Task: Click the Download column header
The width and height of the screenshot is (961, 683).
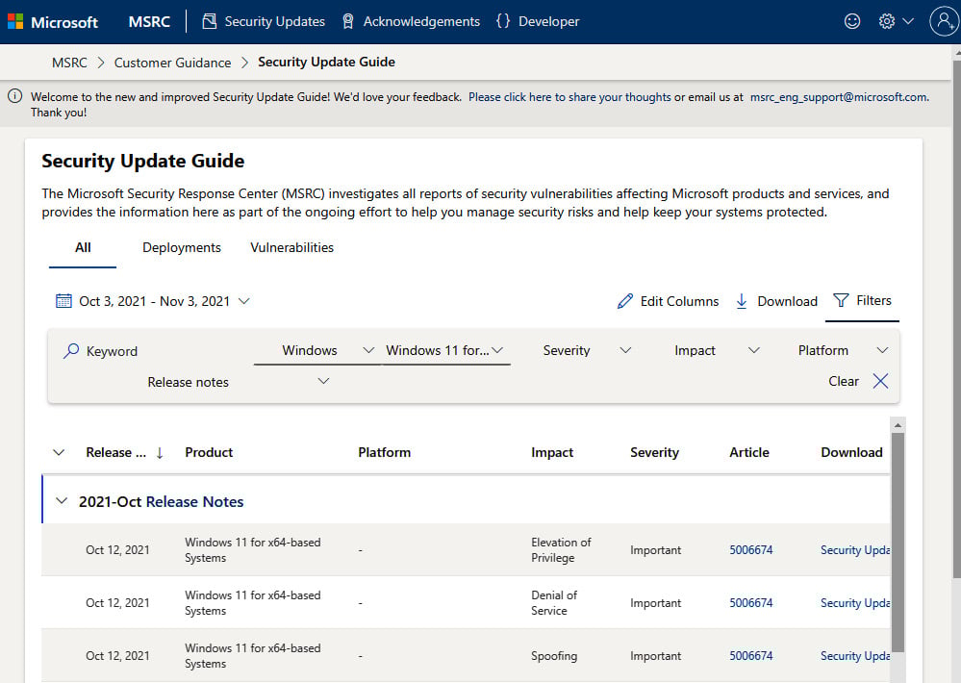Action: (851, 452)
